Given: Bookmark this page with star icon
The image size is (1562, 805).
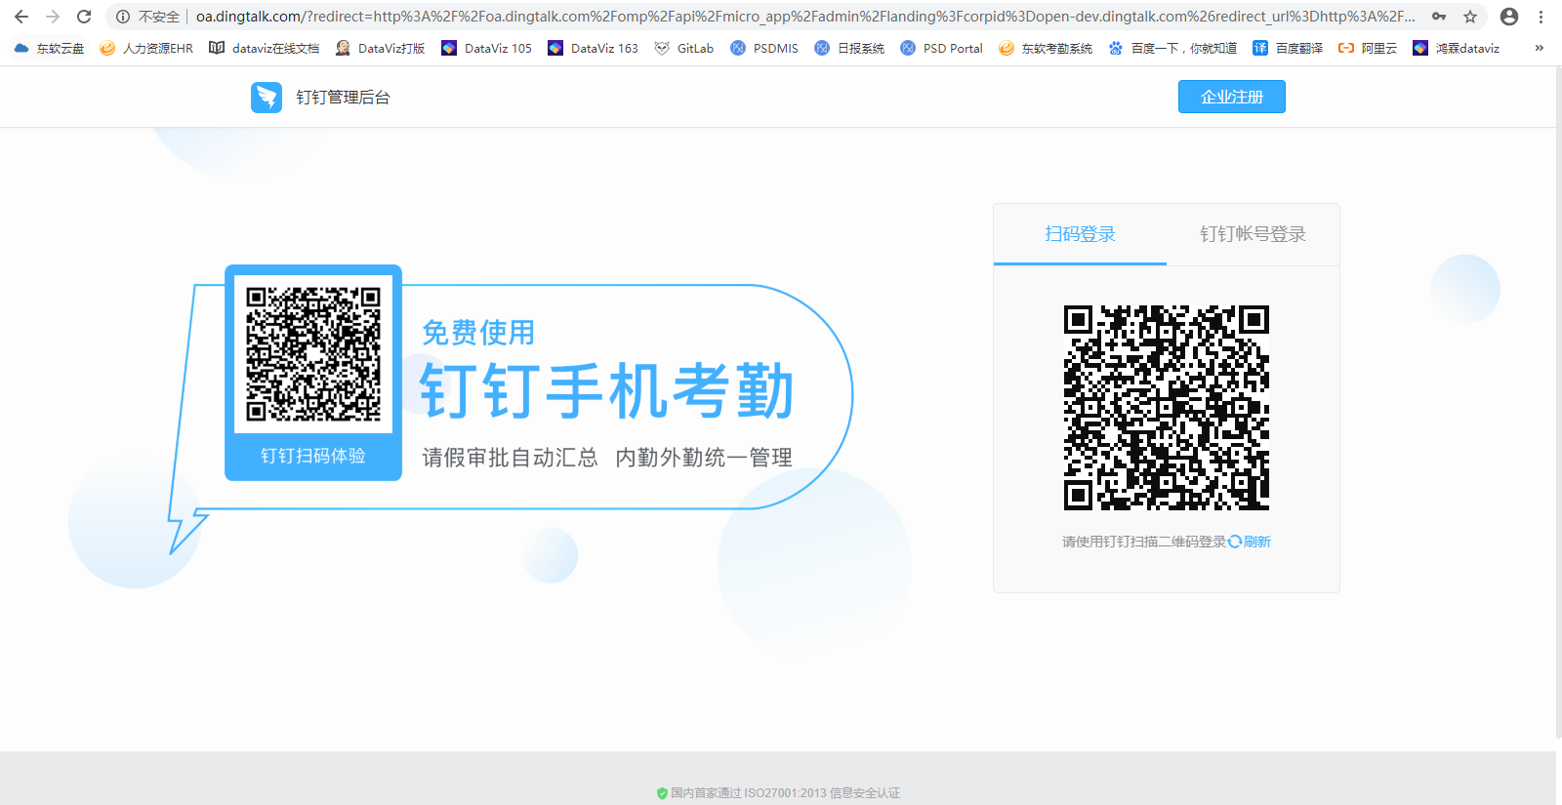Looking at the screenshot, I should (x=1470, y=17).
